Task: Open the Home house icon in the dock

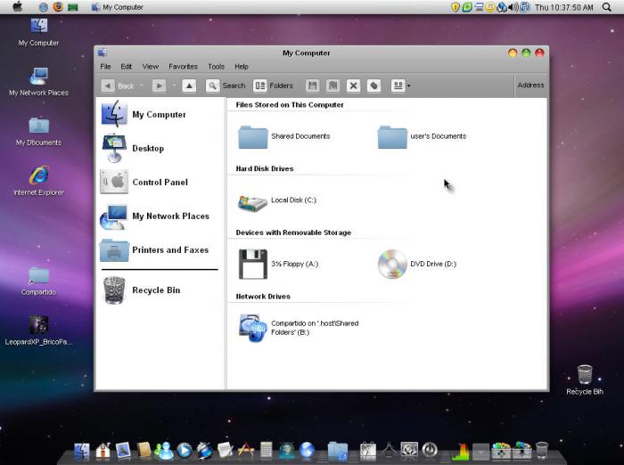Action: [103, 450]
